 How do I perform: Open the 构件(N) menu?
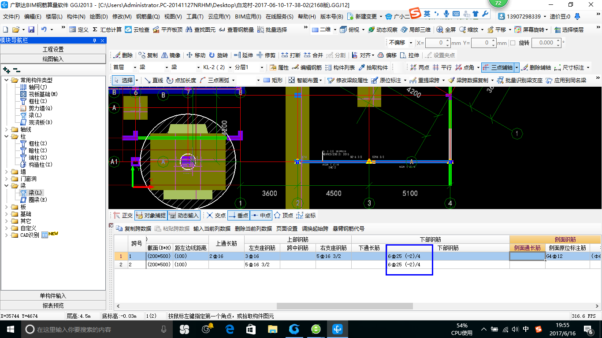76,17
